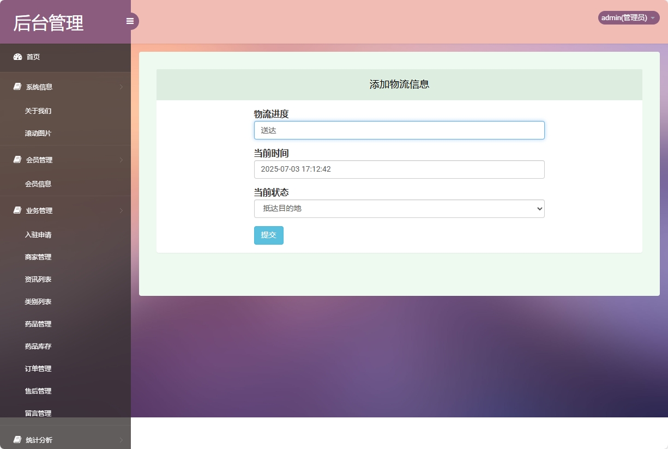Click the 物流进度 text input
Screen dimensions: 668x449
click(x=399, y=130)
